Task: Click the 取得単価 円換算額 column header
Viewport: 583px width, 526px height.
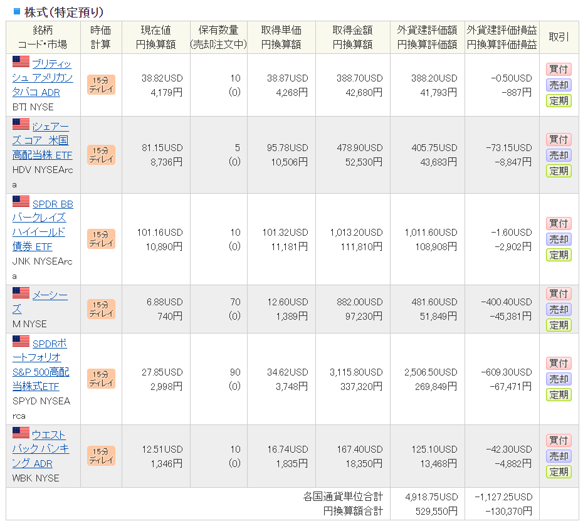Action: tap(281, 37)
